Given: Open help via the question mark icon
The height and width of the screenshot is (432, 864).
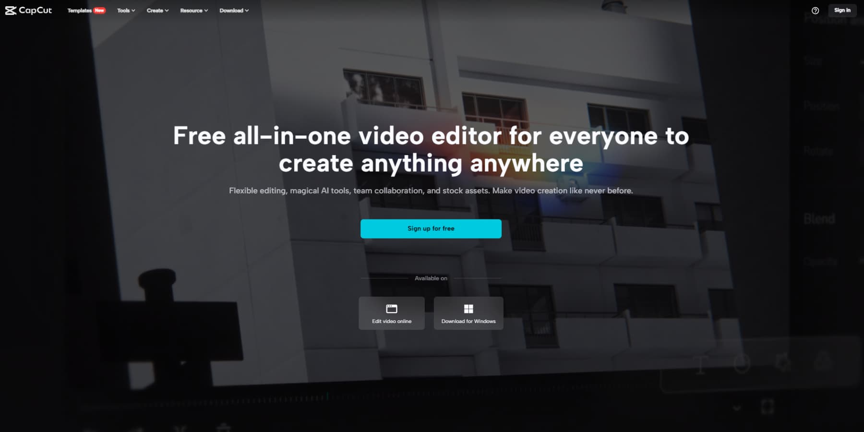Looking at the screenshot, I should tap(815, 10).
